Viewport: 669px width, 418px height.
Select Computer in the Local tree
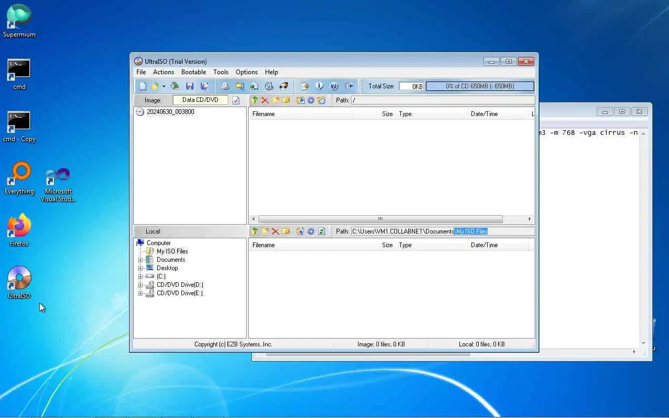tap(158, 243)
